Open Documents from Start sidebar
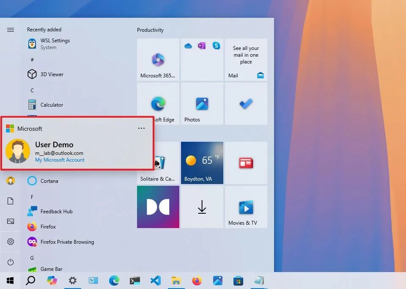Screen dimensions: 406x289 [x=11, y=201]
